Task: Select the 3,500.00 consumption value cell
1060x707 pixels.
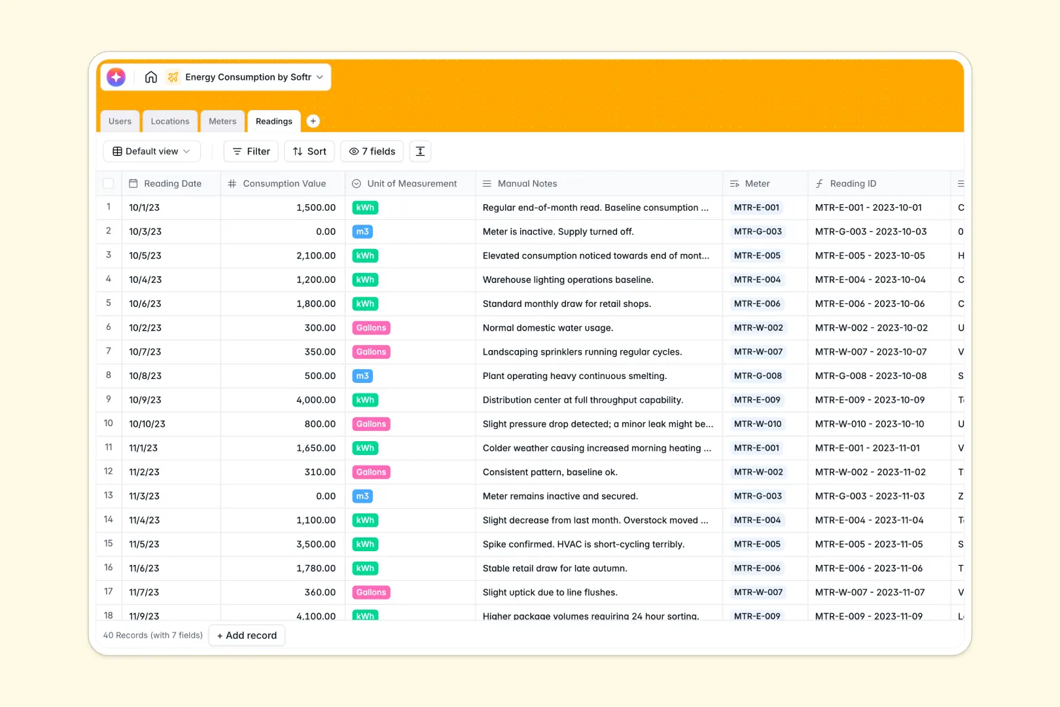Action: [x=283, y=545]
